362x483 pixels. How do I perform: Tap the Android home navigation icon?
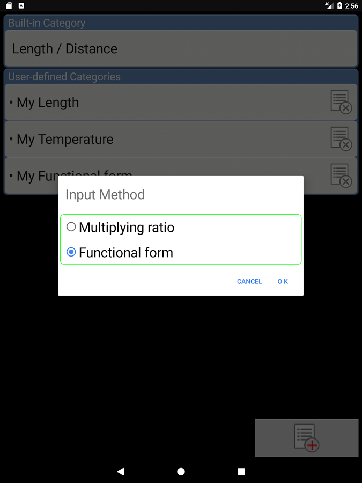[x=181, y=472]
